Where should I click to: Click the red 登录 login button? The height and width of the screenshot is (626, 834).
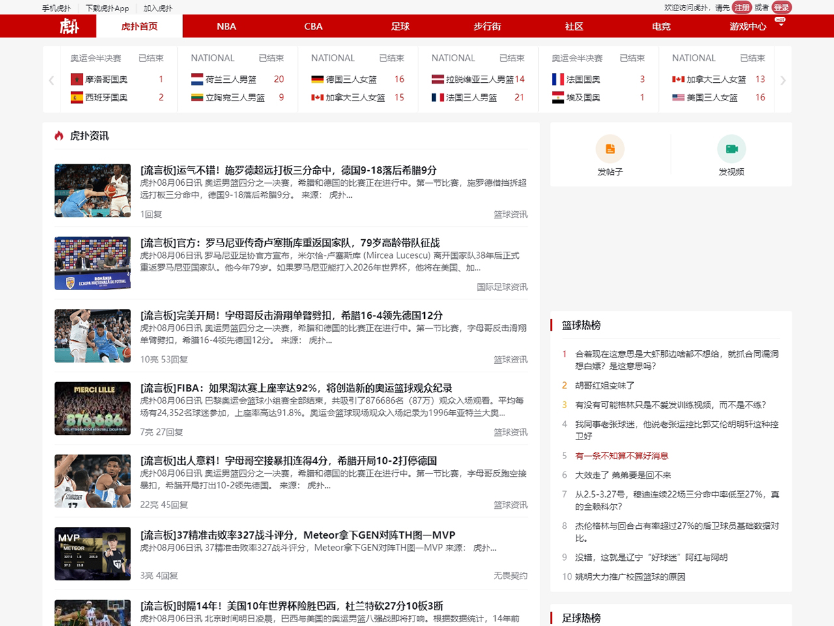tap(781, 8)
